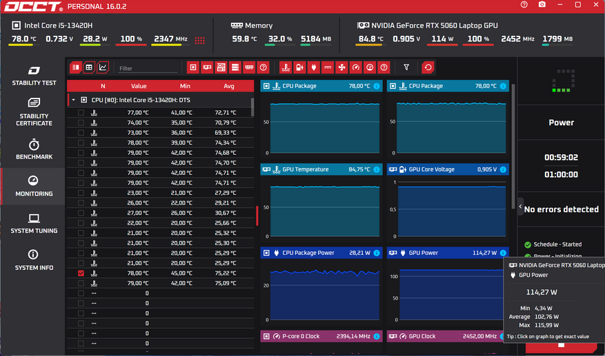Image resolution: width=605 pixels, height=356 pixels.
Task: Open Benchmark from the sidebar
Action: pyautogui.click(x=34, y=149)
